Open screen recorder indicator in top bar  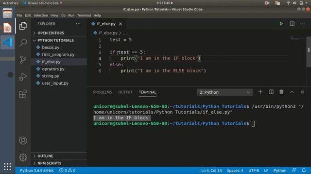pyautogui.click(x=267, y=3)
